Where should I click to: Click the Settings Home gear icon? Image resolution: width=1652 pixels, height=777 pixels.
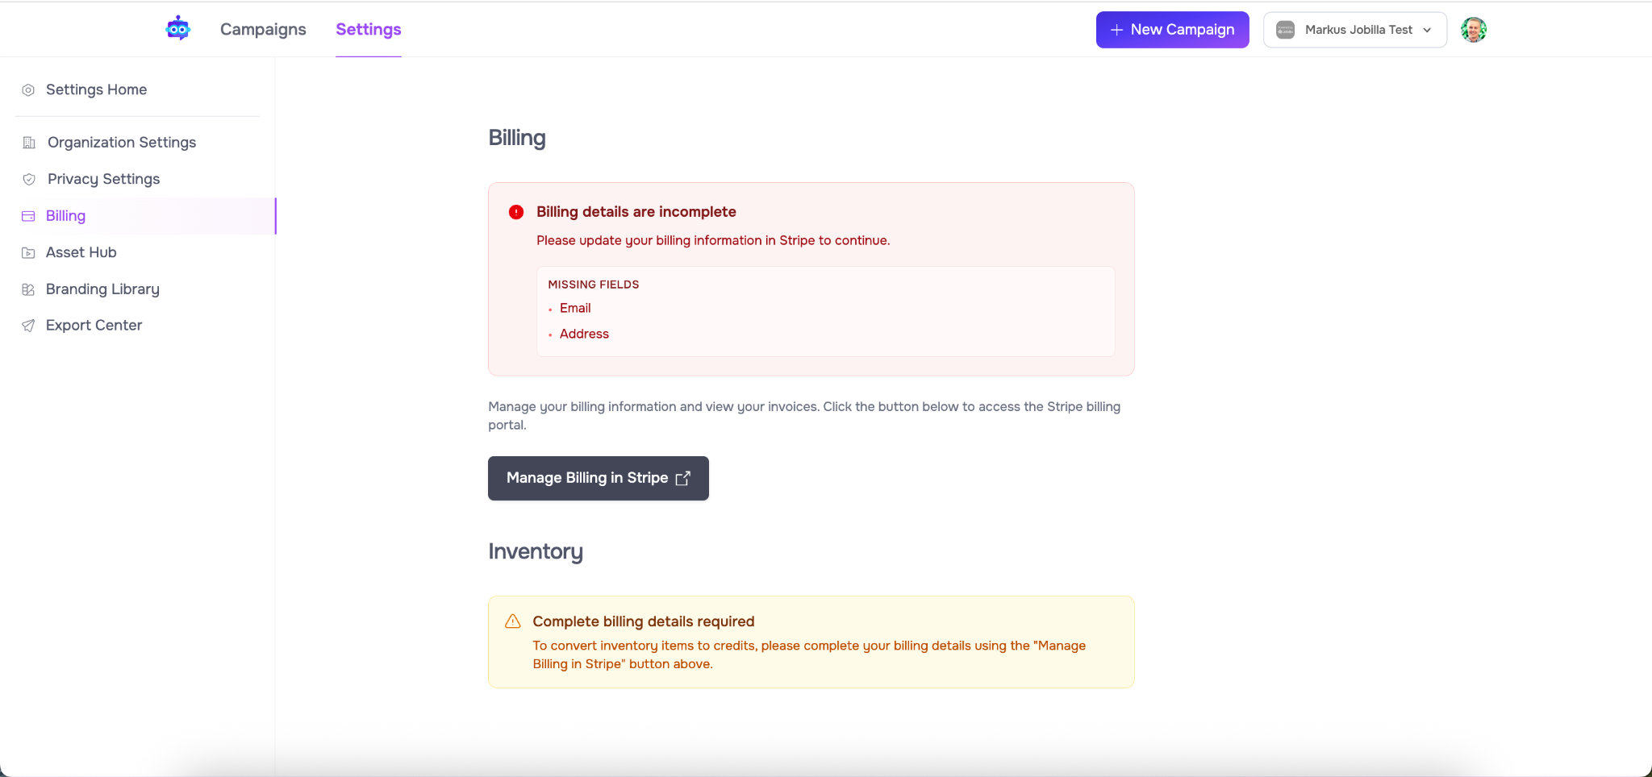click(28, 90)
